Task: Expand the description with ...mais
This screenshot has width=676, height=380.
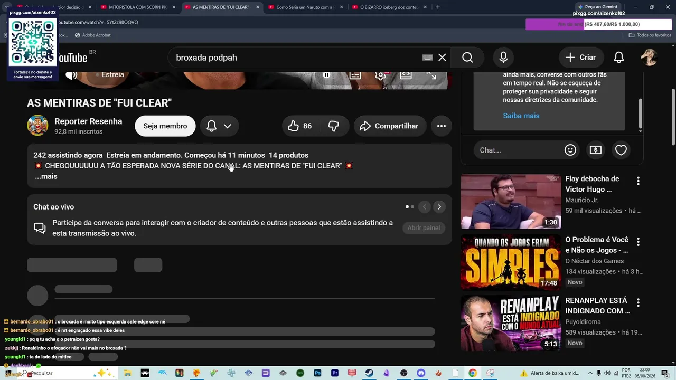Action: coord(46,176)
